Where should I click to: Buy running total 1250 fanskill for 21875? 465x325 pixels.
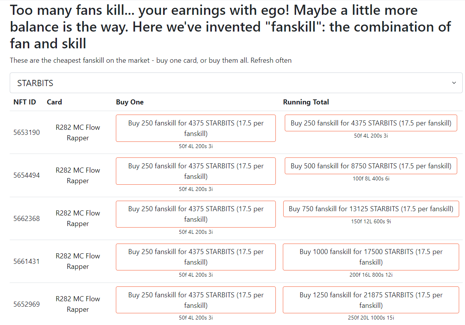[x=371, y=300]
